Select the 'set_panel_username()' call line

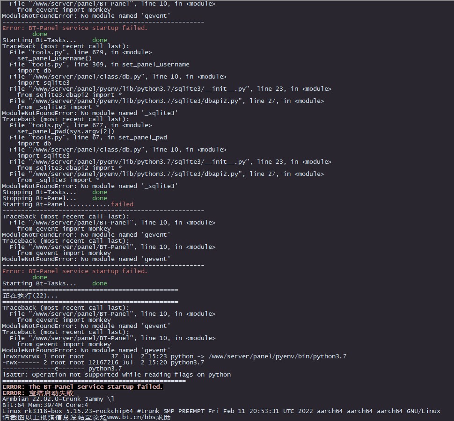54,58
